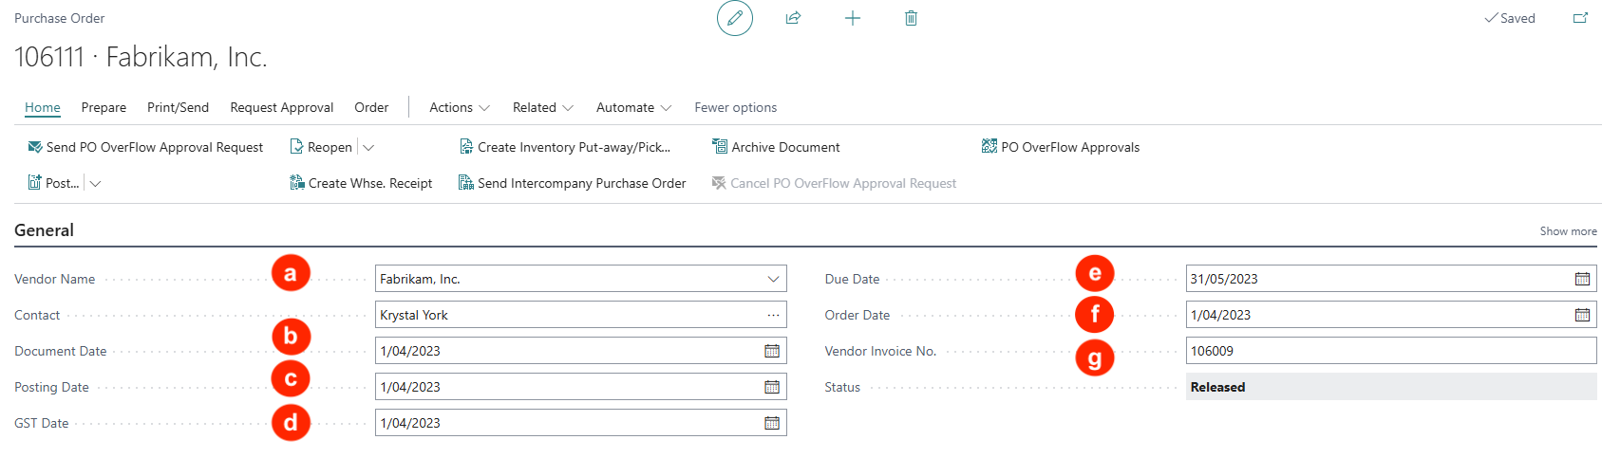This screenshot has height=458, width=1602.
Task: Expand the Vendor Name dropdown
Action: click(773, 279)
